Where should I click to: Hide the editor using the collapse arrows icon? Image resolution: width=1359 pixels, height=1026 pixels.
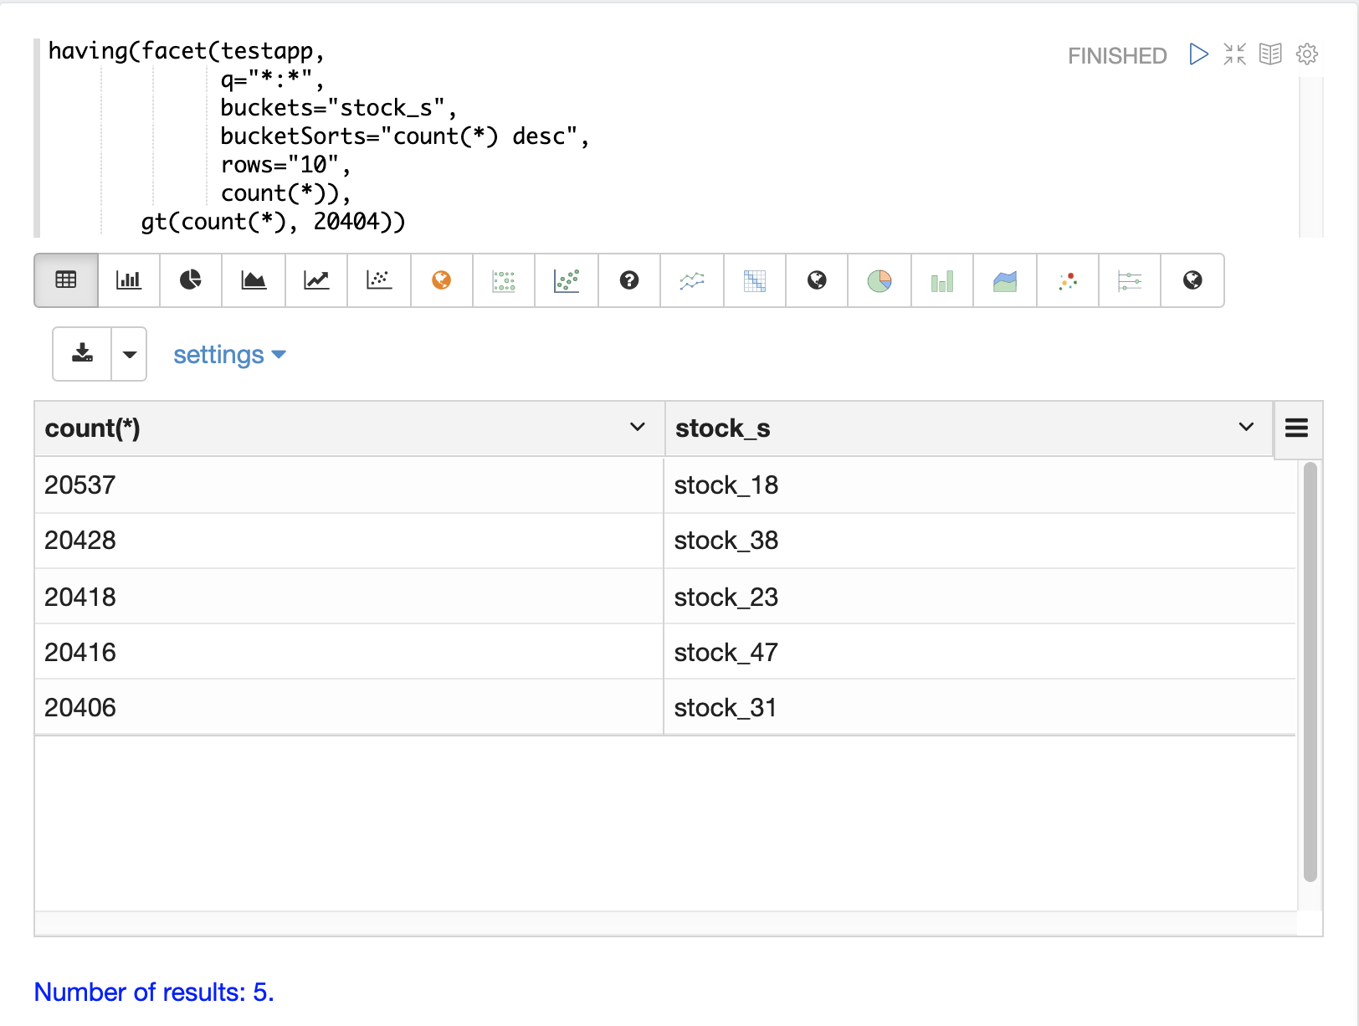pos(1234,54)
